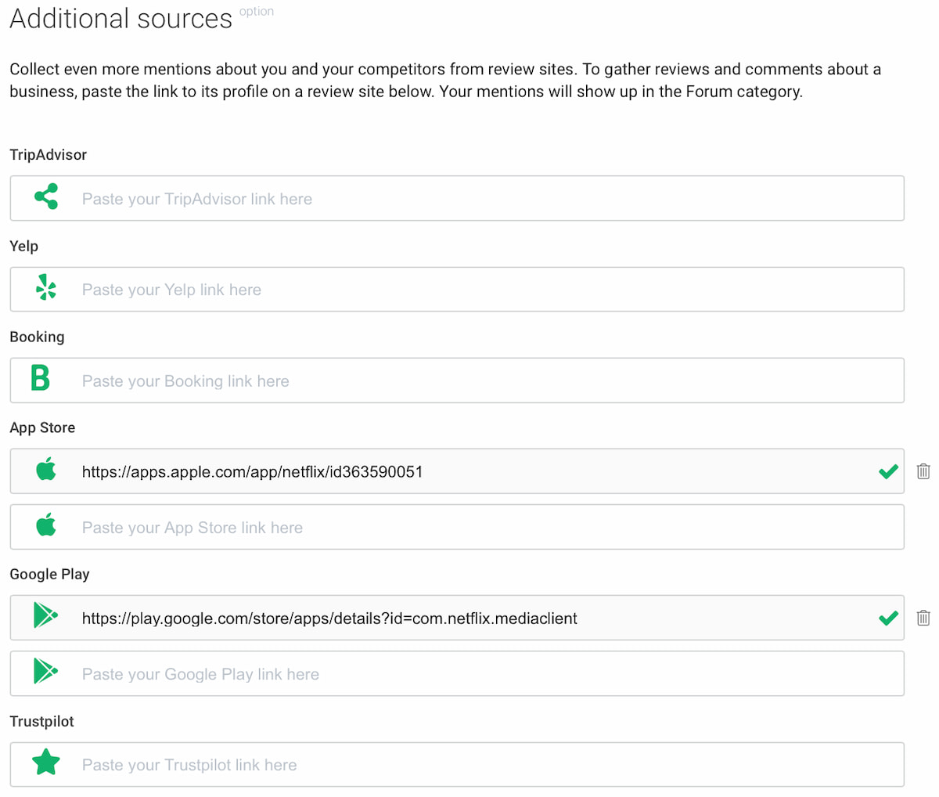Image resolution: width=939 pixels, height=797 pixels.
Task: Focus the Paste your Google Play link field
Action: click(x=457, y=673)
